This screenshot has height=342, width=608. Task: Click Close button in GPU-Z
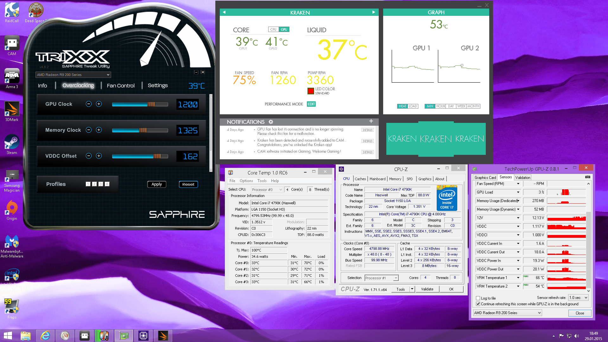pos(580,313)
